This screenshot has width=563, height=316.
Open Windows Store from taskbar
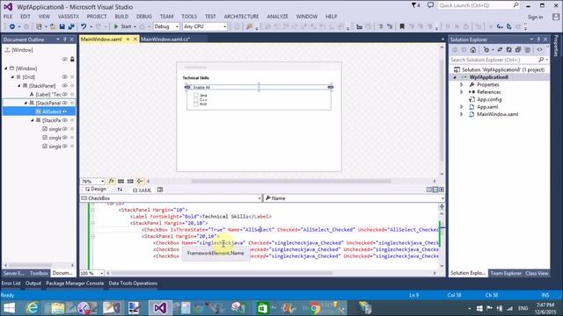tap(262, 308)
